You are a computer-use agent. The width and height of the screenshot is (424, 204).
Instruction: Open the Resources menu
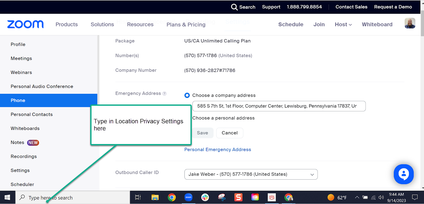(140, 24)
